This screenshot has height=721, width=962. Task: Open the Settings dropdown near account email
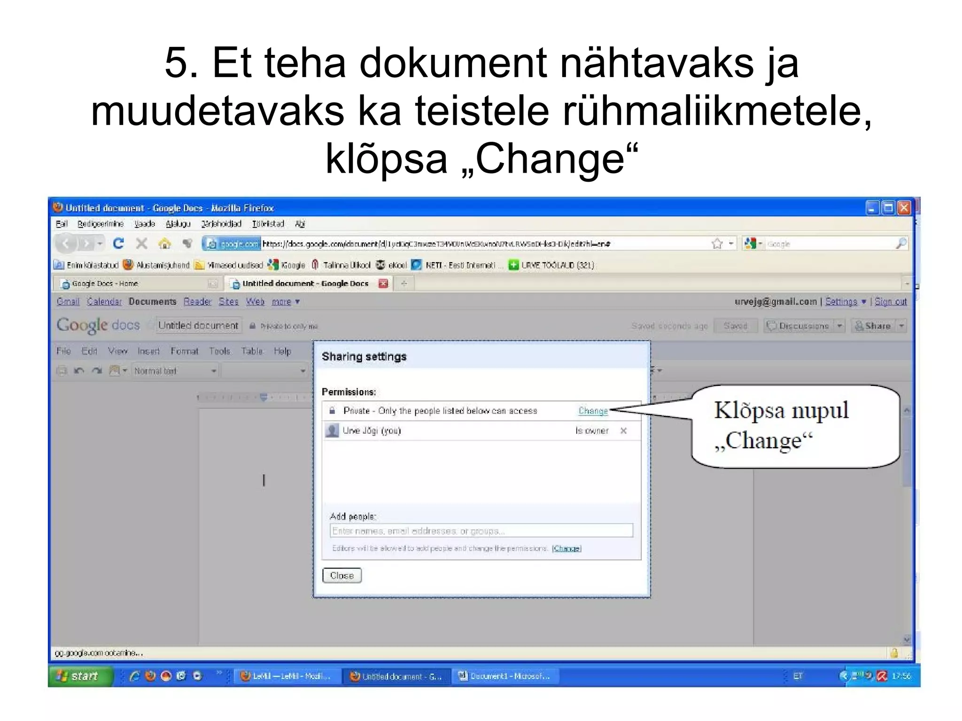[846, 301]
